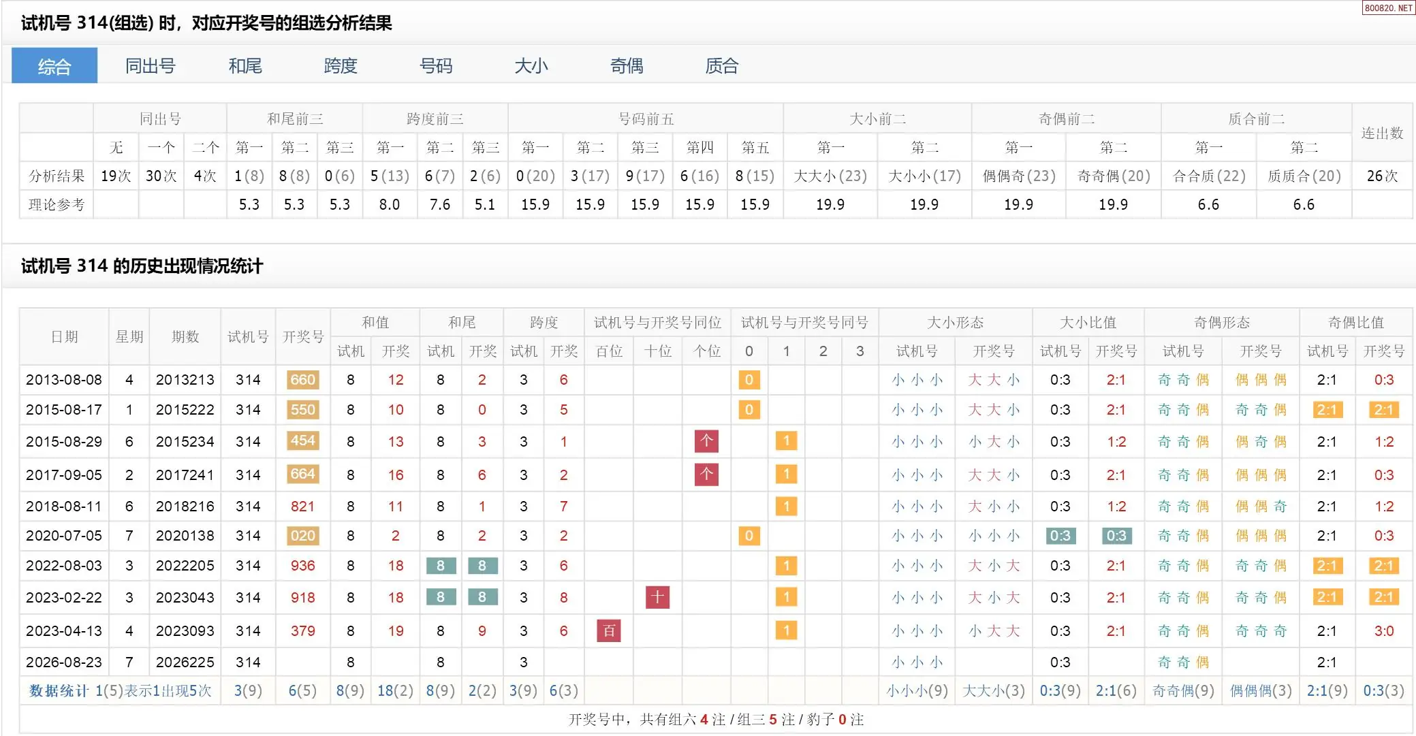Click the 大小小(17) result cell

pyautogui.click(x=924, y=176)
